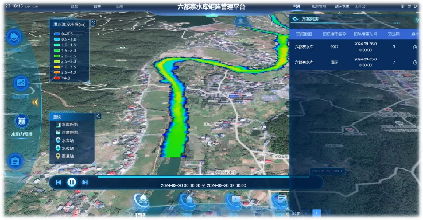Screen dimensions: 423x220
Task: Click the power icon for the 演示 scheme row
Action: coord(415,63)
